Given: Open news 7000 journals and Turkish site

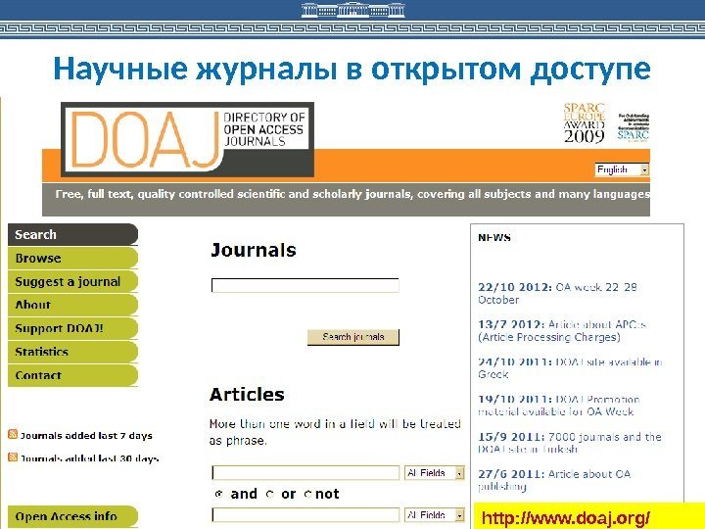Looking at the screenshot, I should 570,443.
